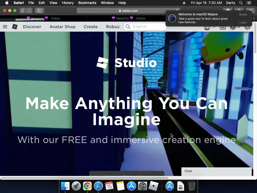Open the Safari application menu
Viewport: 257px width, 193px height.
click(x=19, y=3)
